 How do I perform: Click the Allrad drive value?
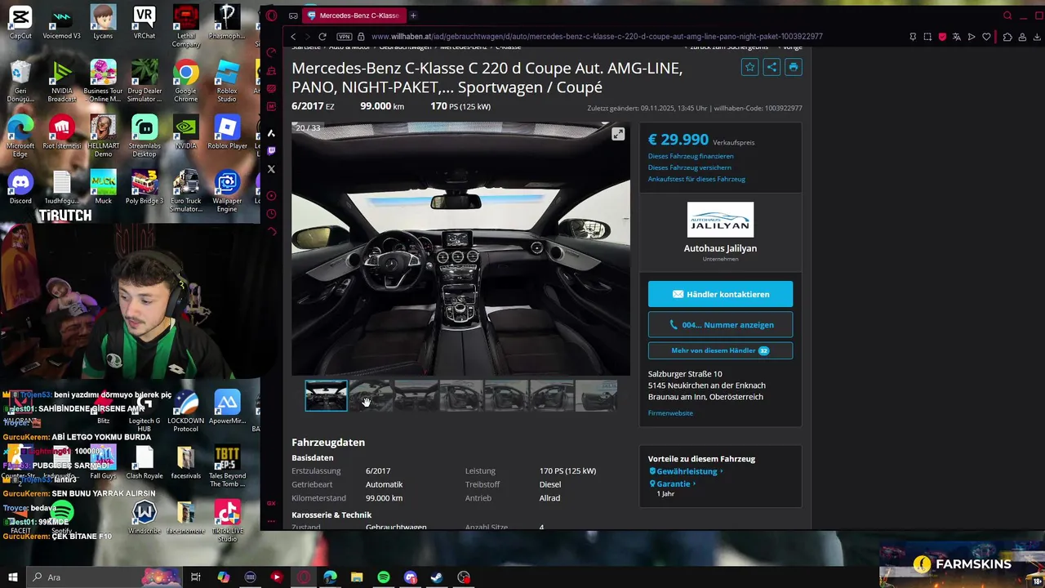pos(549,497)
